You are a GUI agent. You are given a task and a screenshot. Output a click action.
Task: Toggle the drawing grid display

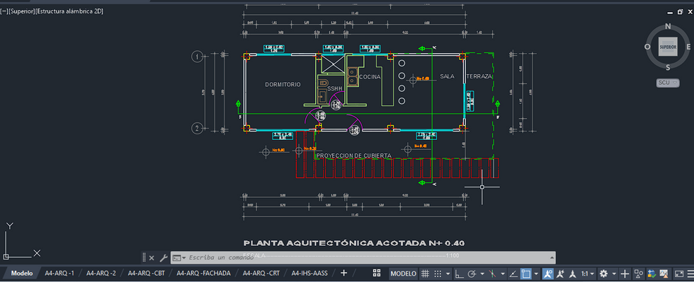click(425, 274)
